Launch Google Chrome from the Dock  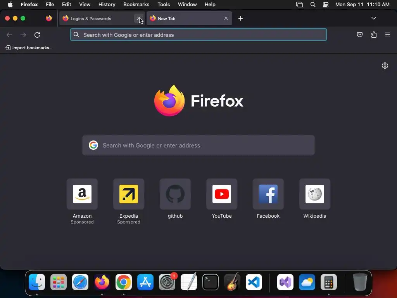[124, 282]
